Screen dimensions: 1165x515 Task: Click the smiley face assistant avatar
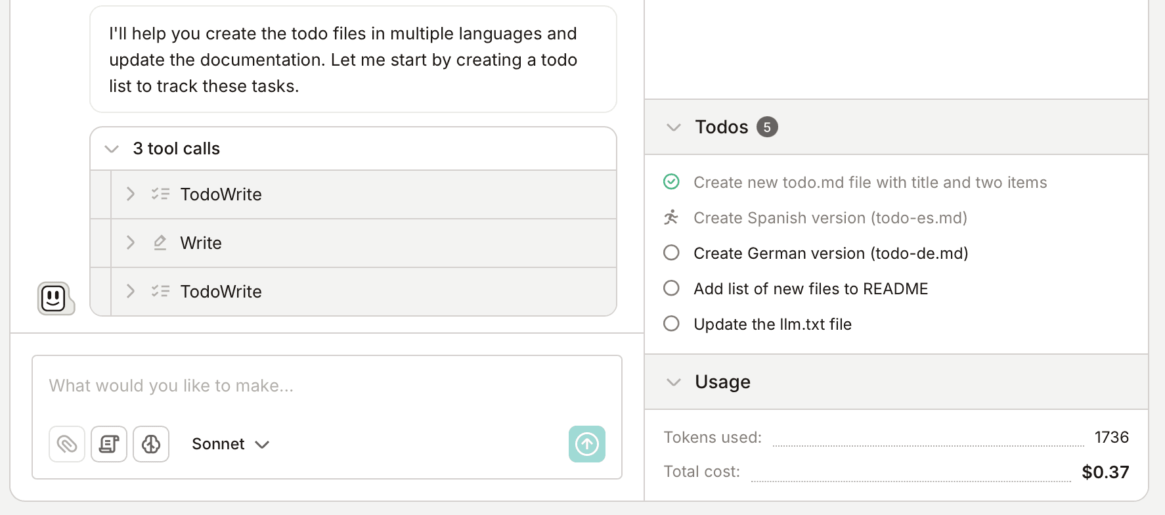coord(55,299)
